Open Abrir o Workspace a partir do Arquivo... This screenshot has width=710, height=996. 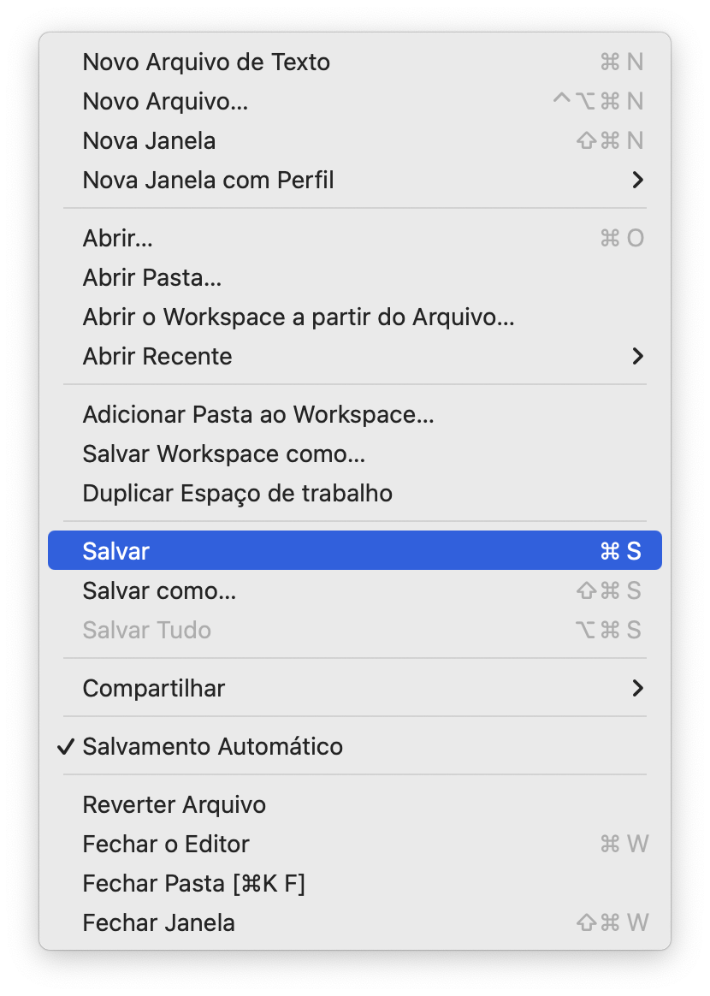click(x=299, y=317)
